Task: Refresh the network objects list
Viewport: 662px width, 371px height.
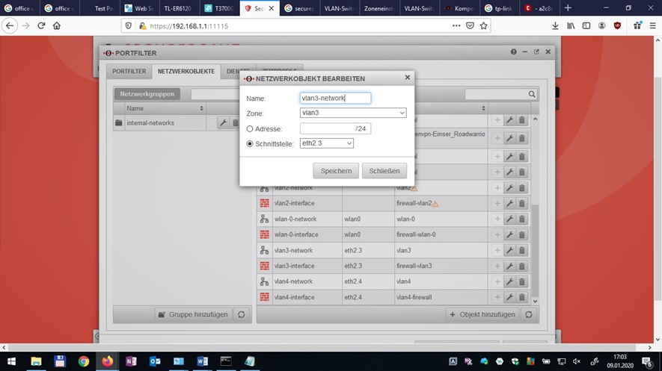Action: [529, 314]
